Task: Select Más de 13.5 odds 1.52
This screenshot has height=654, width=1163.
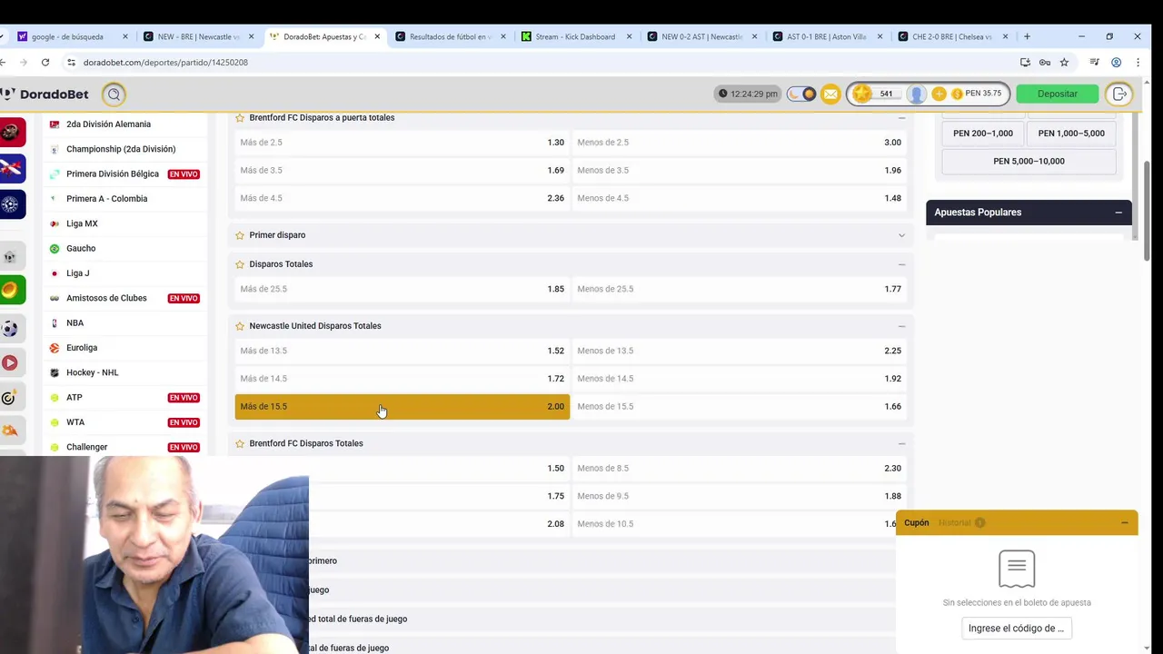Action: 402,351
